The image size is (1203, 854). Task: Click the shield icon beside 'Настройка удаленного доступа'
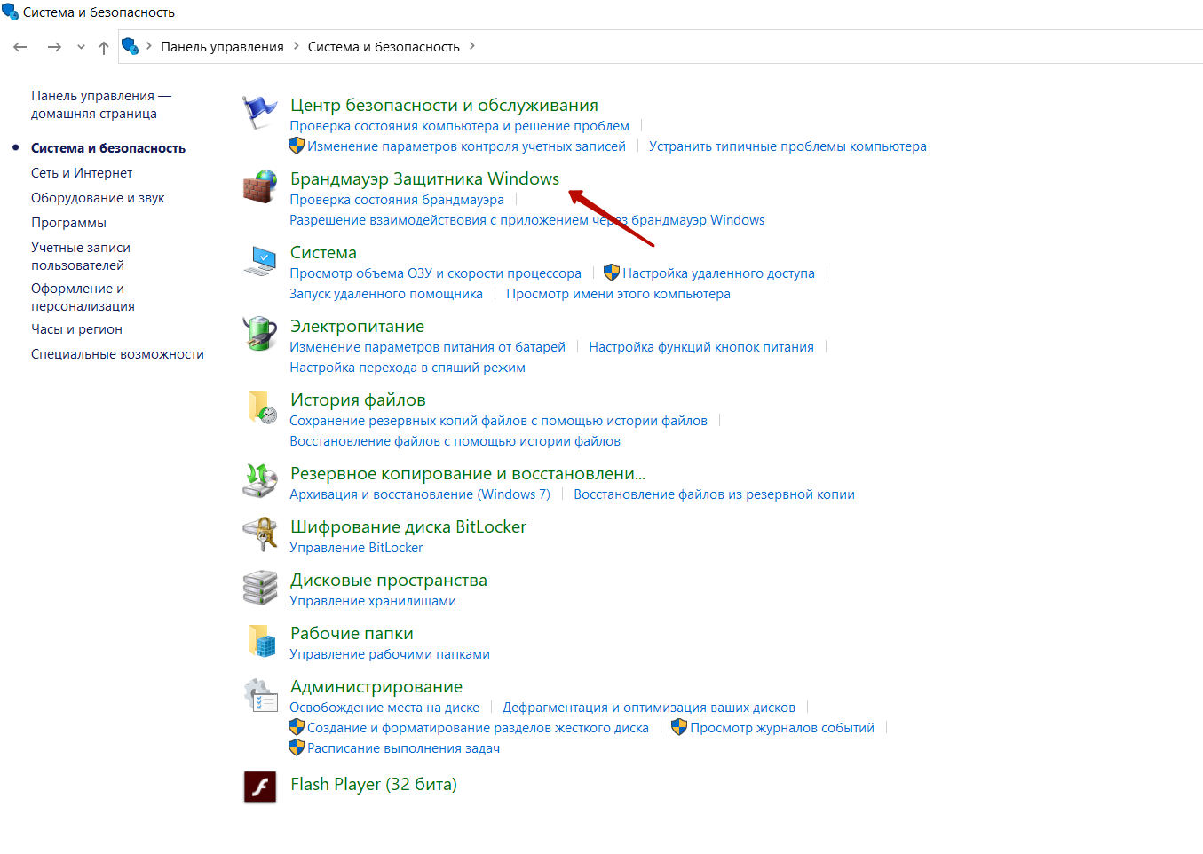click(x=612, y=273)
